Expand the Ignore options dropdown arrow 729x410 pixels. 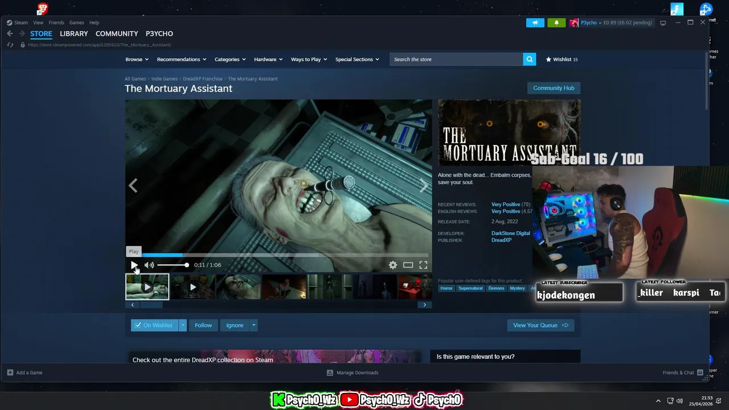[x=253, y=325]
